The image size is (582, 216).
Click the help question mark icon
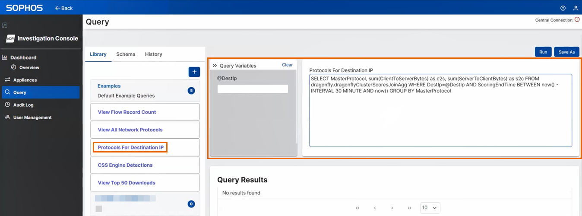tap(563, 8)
